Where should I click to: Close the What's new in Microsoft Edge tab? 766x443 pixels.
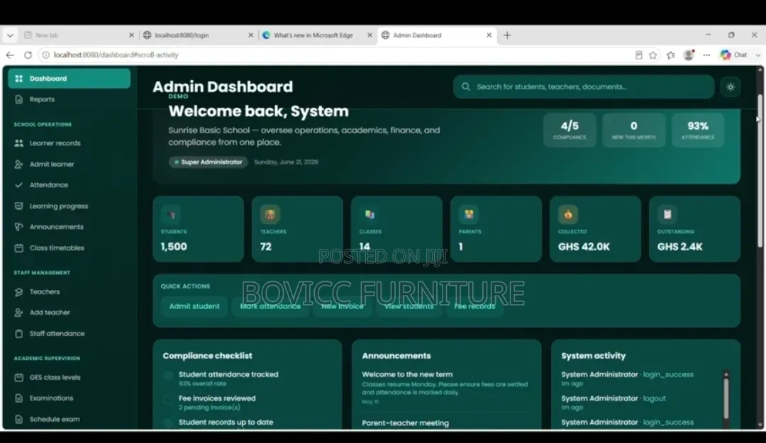370,35
